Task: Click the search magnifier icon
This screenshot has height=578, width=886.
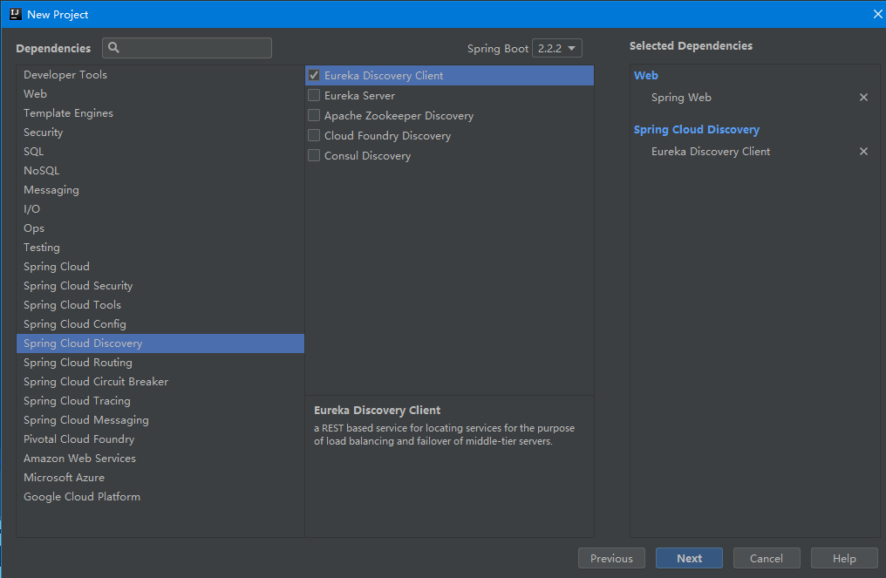Action: pyautogui.click(x=113, y=48)
